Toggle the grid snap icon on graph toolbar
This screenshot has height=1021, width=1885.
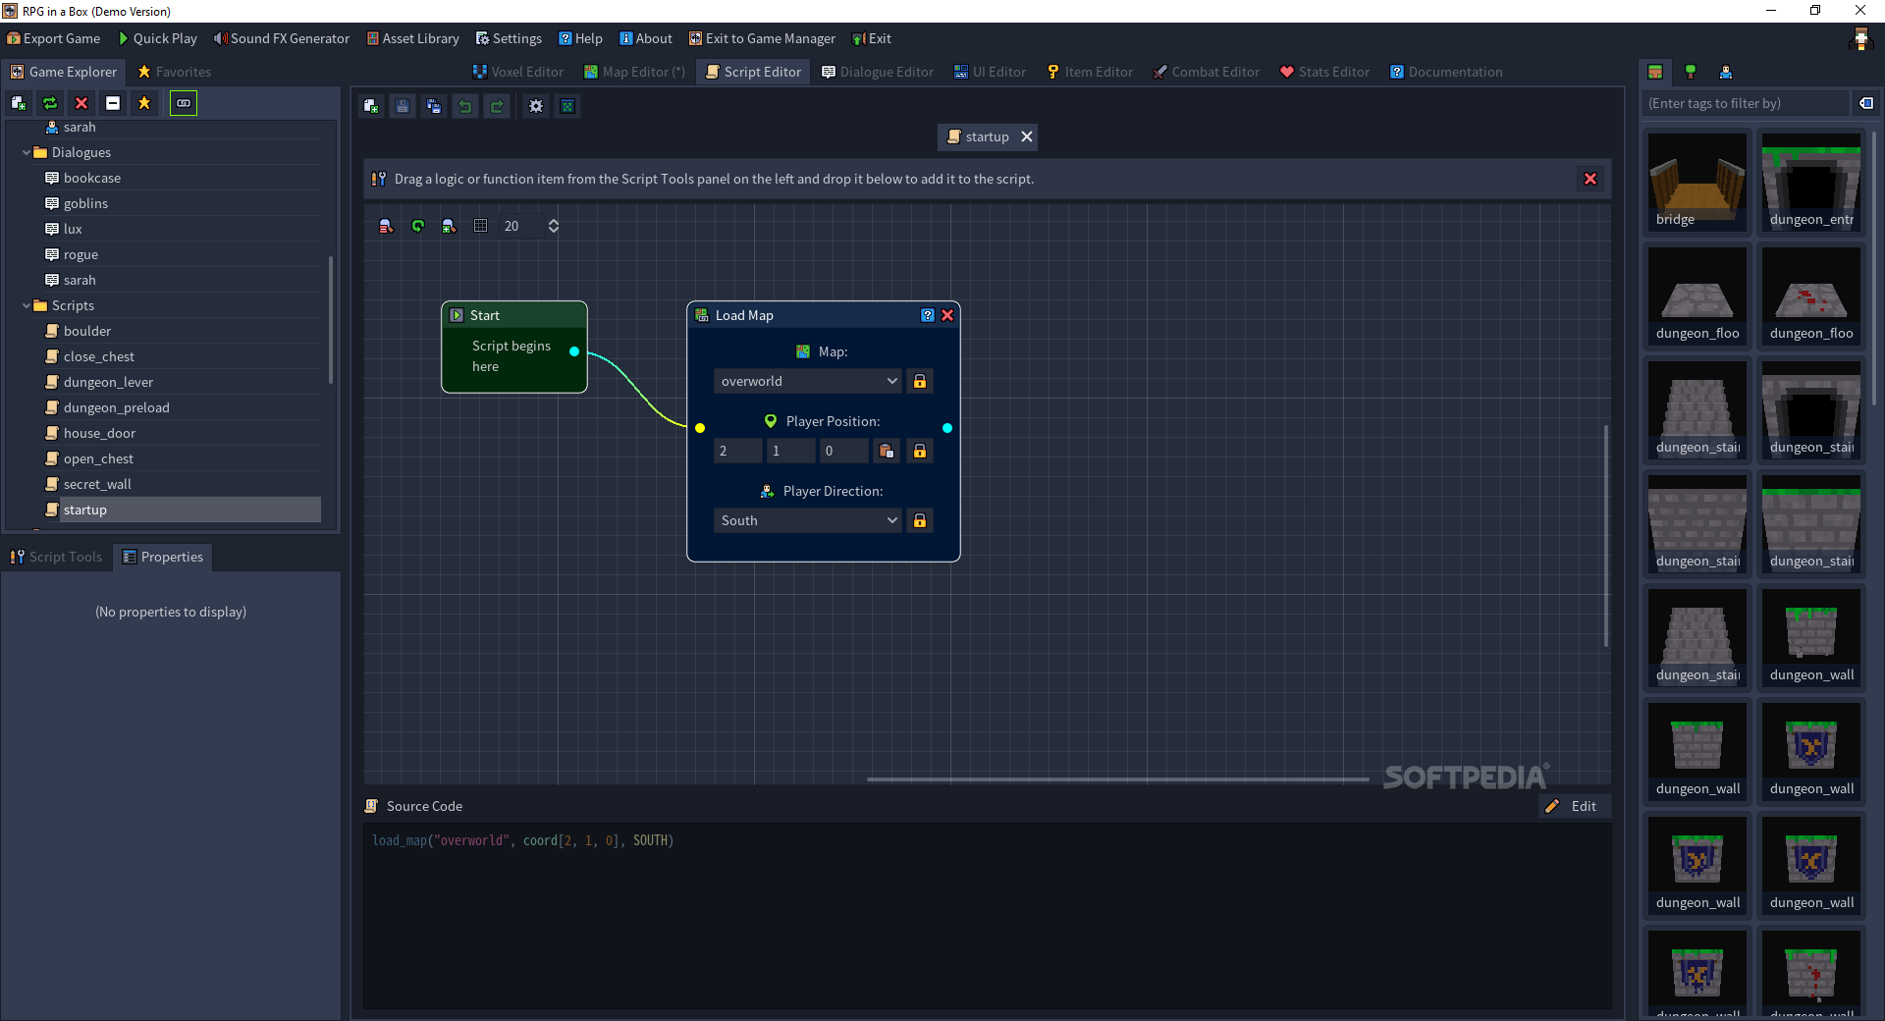480,226
